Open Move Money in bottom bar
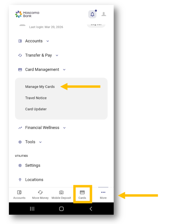Screen dimensions: 172x224 click(x=40, y=194)
